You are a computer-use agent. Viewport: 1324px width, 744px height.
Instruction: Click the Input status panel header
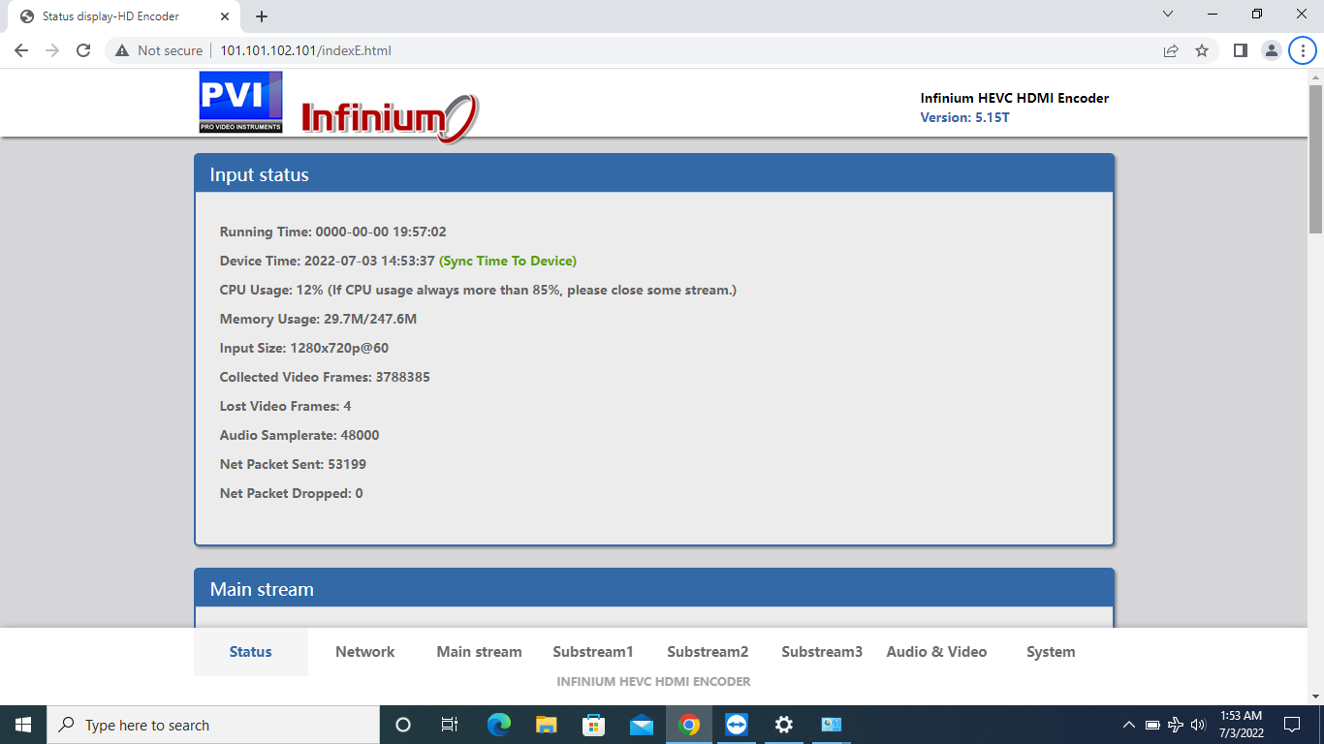click(654, 174)
